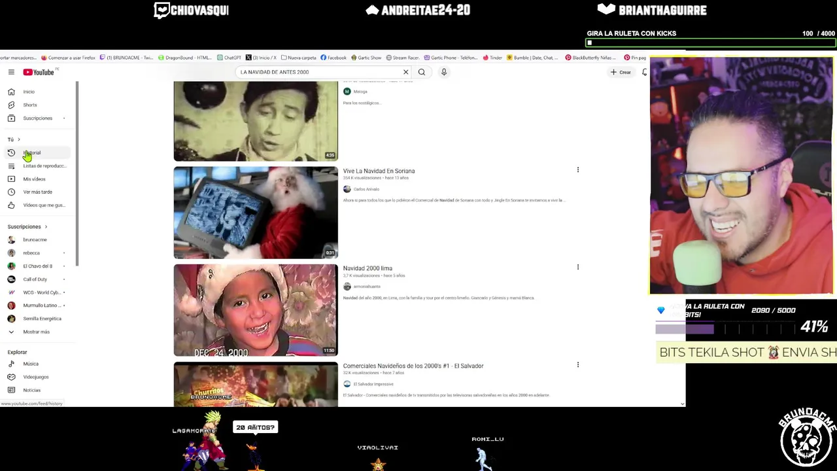Open Comenzar a usar Firefox bookmark
837x471 pixels.
68,58
